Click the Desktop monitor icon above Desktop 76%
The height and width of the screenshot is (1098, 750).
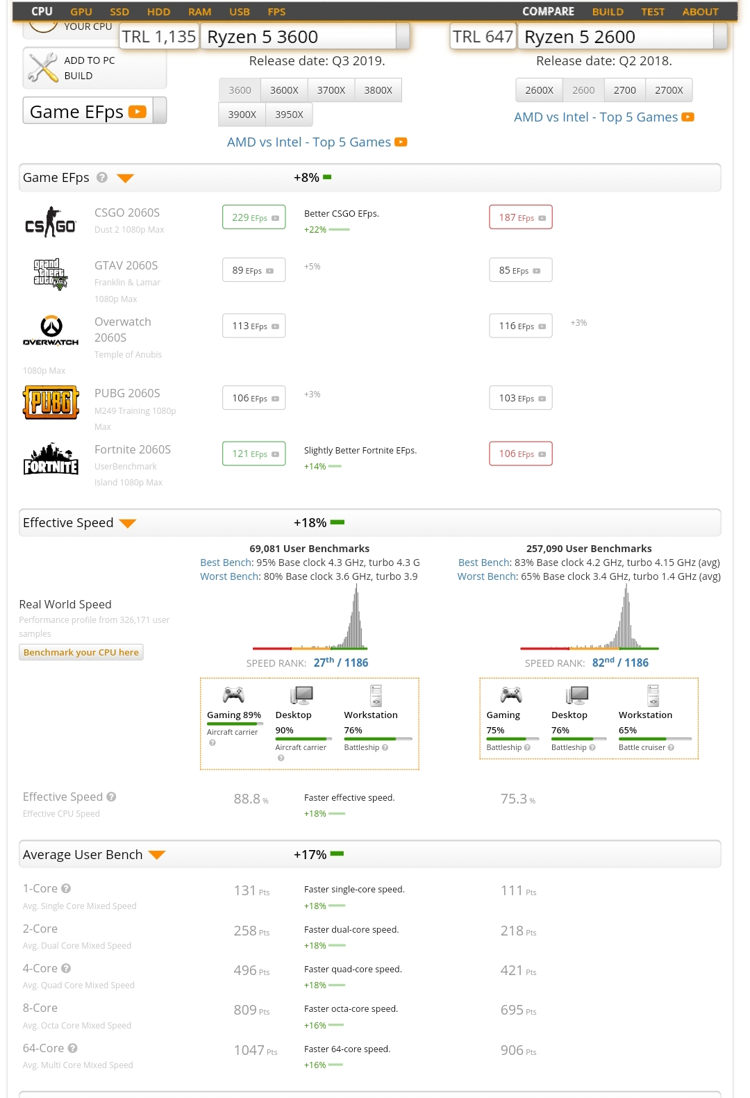(x=577, y=695)
